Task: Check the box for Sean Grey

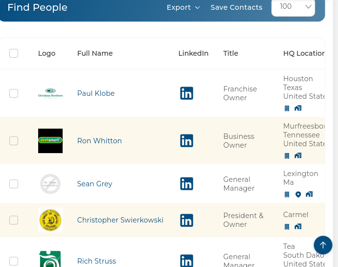Action: pos(14,184)
